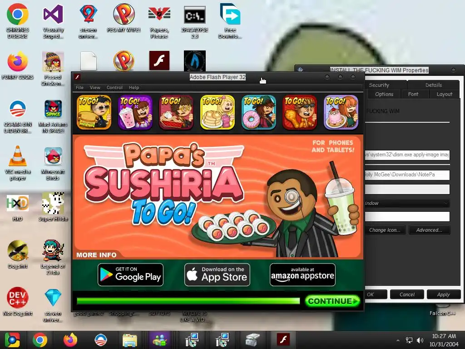Click the Start in field with Downloads path
This screenshot has width=465, height=349.
[x=407, y=174]
